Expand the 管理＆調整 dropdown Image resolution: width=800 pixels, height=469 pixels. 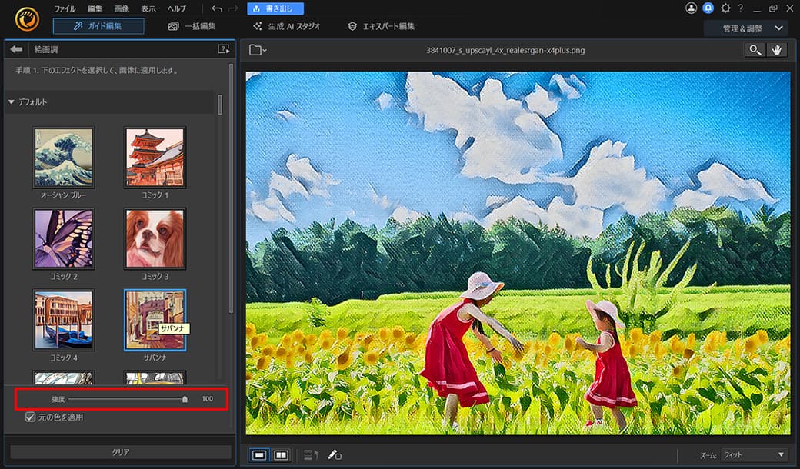click(745, 28)
